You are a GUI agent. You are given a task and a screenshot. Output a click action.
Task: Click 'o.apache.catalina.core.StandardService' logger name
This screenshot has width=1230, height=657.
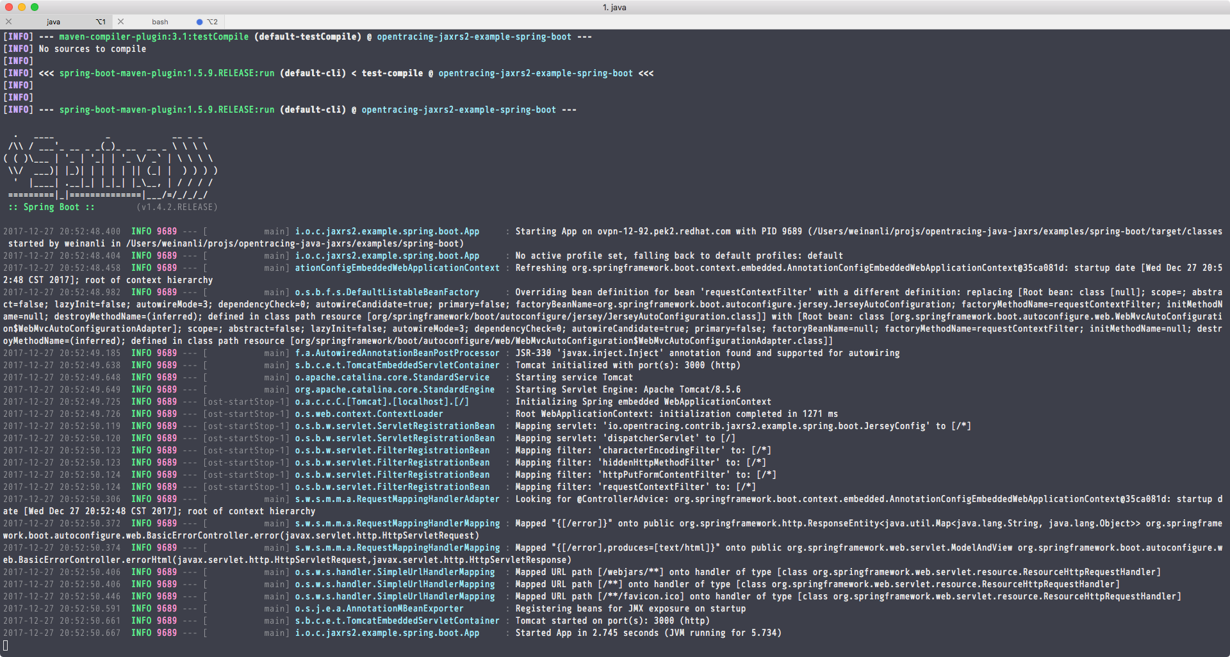point(392,377)
